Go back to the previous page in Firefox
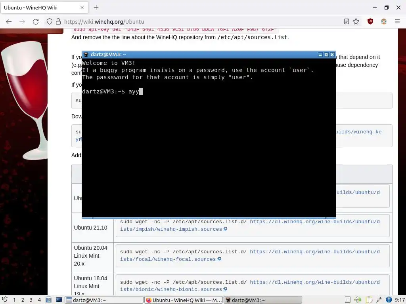Image resolution: width=406 pixels, height=304 pixels. 9,22
